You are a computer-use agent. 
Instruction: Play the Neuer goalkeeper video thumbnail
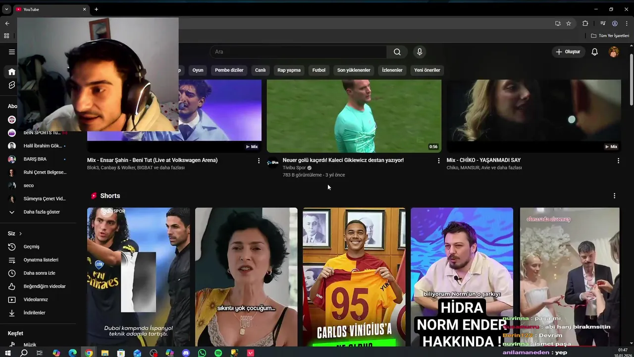click(354, 116)
